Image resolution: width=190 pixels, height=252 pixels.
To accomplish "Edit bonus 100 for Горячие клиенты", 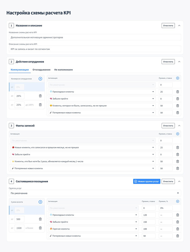I will tap(149, 229).
